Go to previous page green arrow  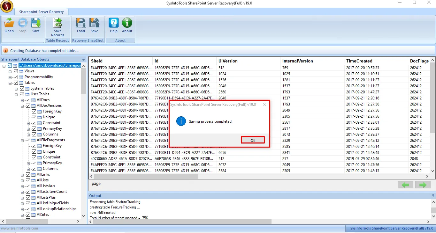point(405,185)
